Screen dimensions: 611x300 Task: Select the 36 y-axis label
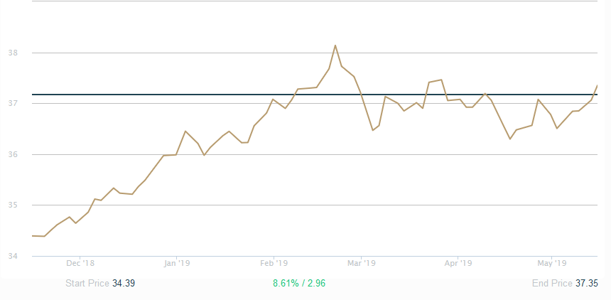coord(13,154)
